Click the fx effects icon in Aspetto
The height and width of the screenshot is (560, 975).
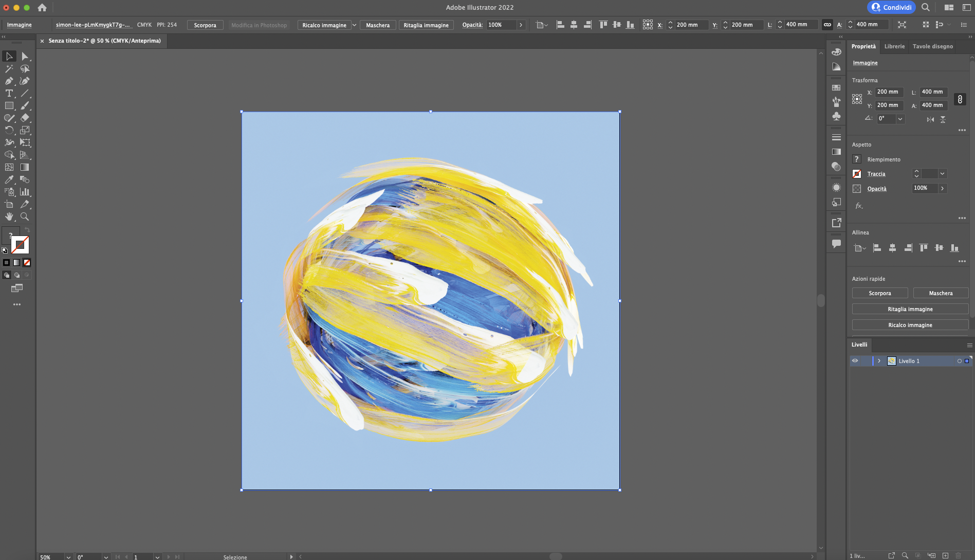[x=858, y=205]
